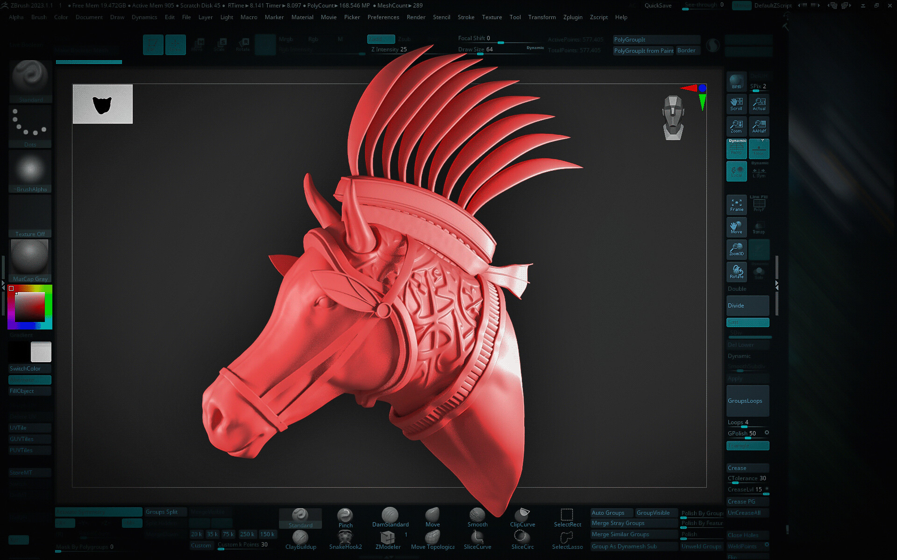Toggle Persp perspective mode
The width and height of the screenshot is (897, 560).
pos(736,148)
